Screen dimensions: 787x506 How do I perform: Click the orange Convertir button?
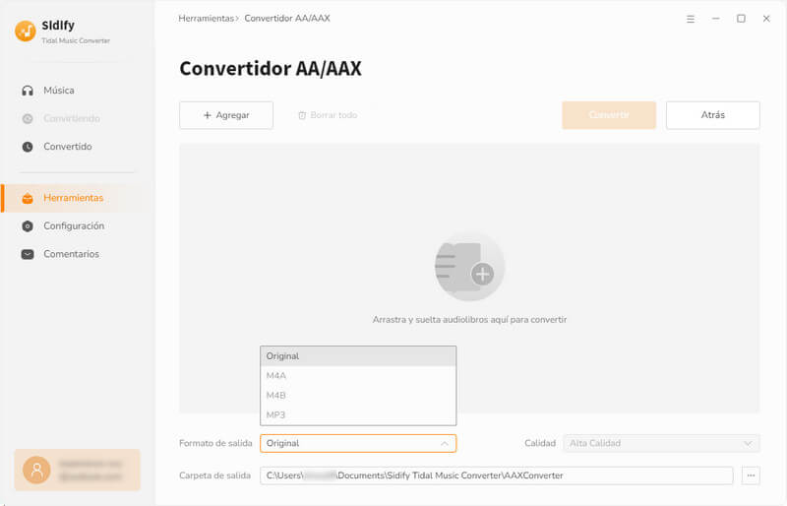pos(609,115)
